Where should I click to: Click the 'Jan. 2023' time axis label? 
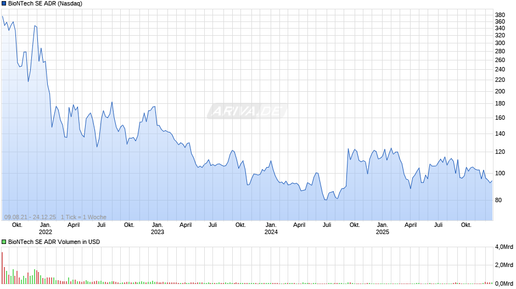(x=158, y=229)
